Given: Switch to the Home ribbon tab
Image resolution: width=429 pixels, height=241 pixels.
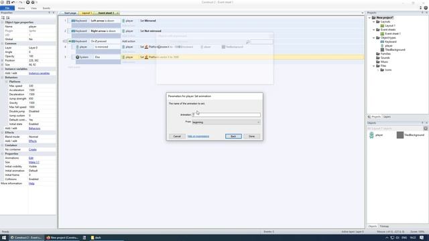Looking at the screenshot, I should click(x=21, y=8).
